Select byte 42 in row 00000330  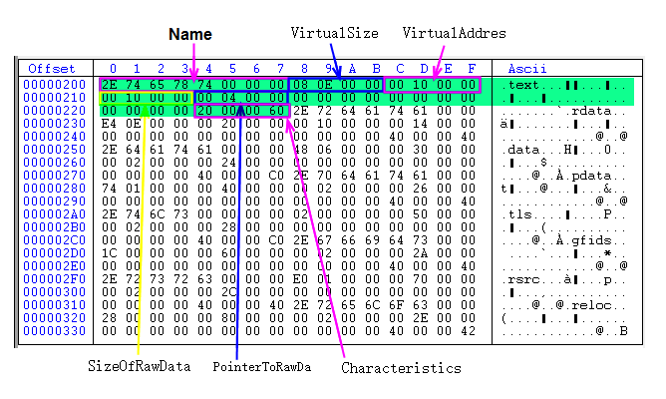coord(468,331)
